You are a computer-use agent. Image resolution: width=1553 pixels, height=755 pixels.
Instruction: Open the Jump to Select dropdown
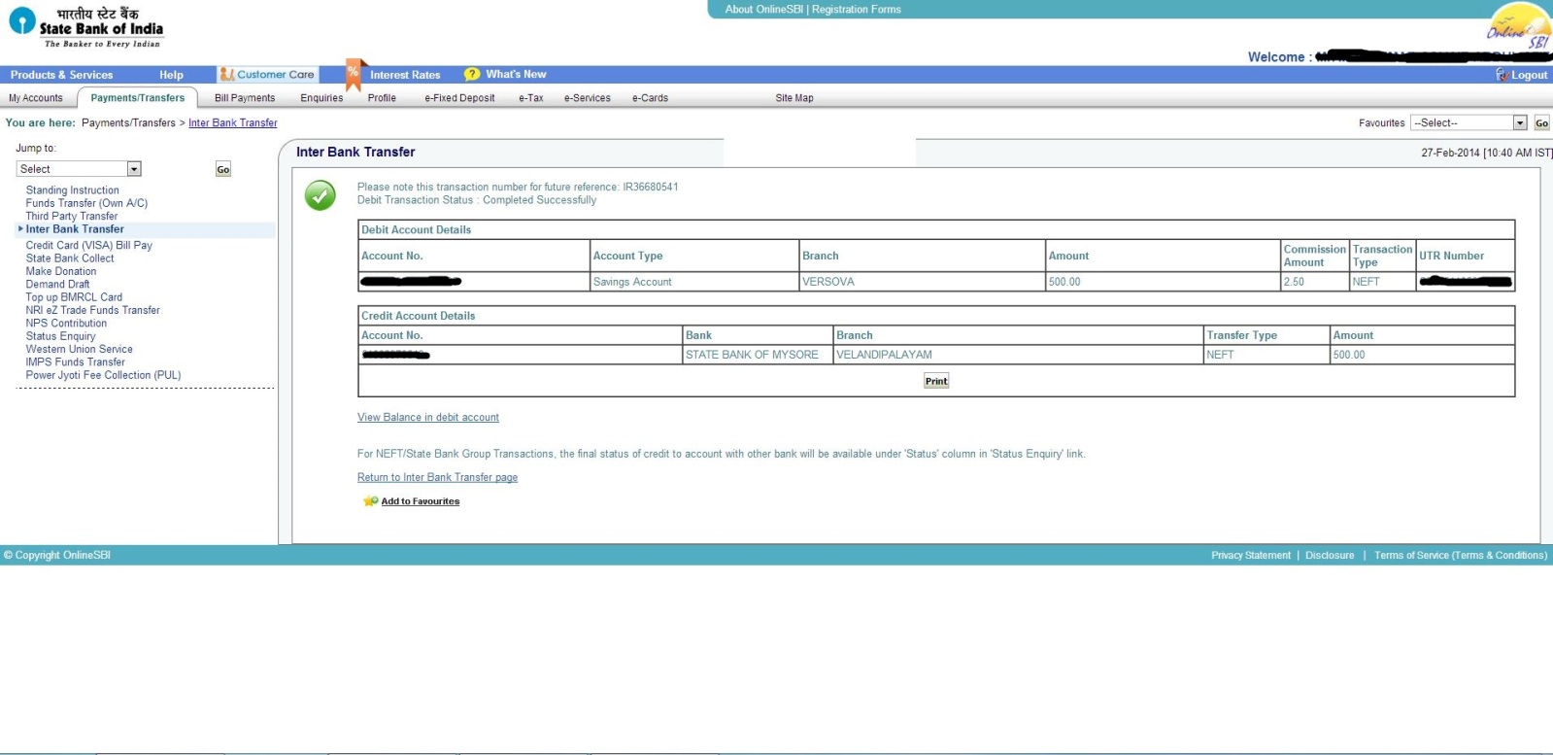79,169
